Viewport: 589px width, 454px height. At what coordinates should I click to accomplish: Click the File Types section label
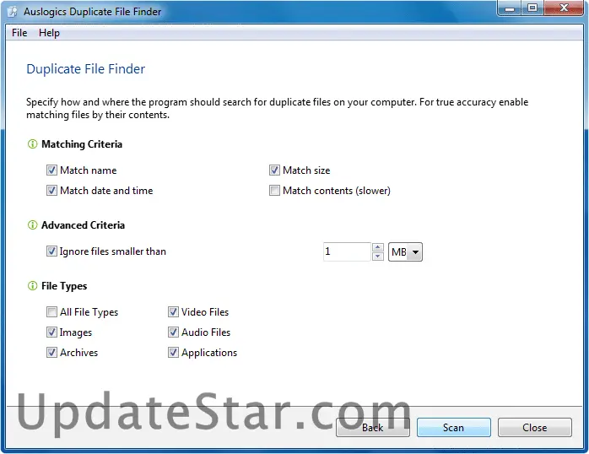click(64, 286)
